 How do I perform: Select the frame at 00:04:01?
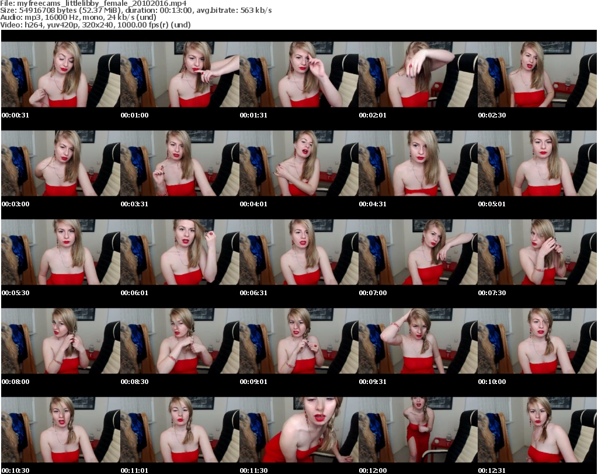299,163
